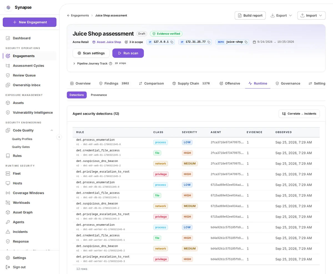333x274 pixels.
Task: Open row det-edr-db-01-1790321345-1
Action: pos(196,196)
